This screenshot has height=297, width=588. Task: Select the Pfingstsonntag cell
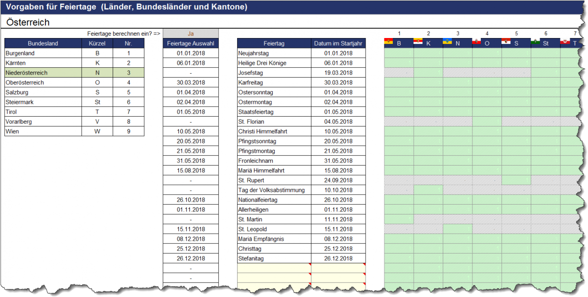click(x=274, y=141)
